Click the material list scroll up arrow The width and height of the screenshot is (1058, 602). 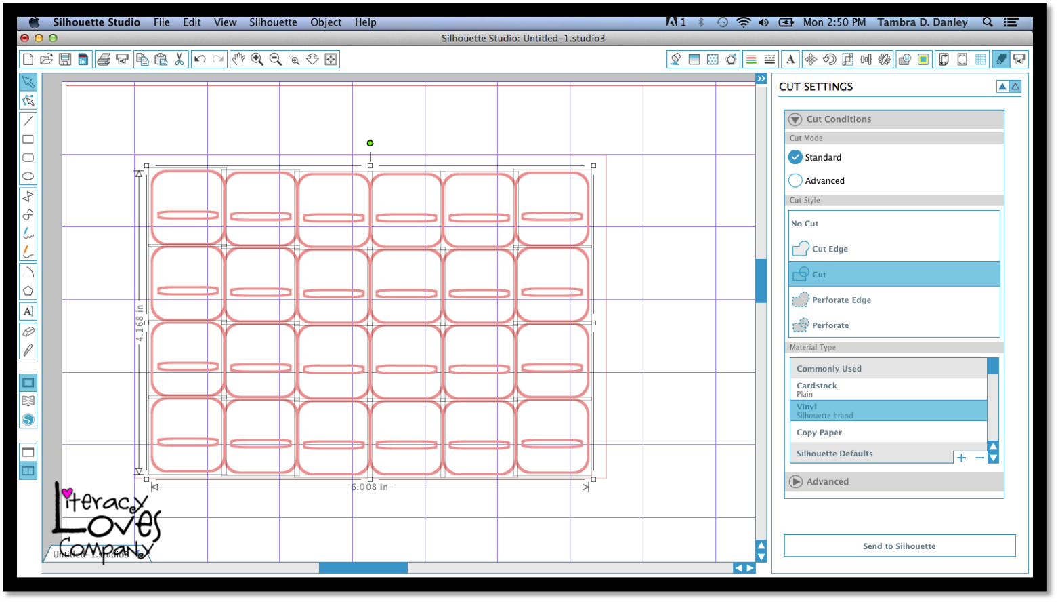[x=993, y=447]
